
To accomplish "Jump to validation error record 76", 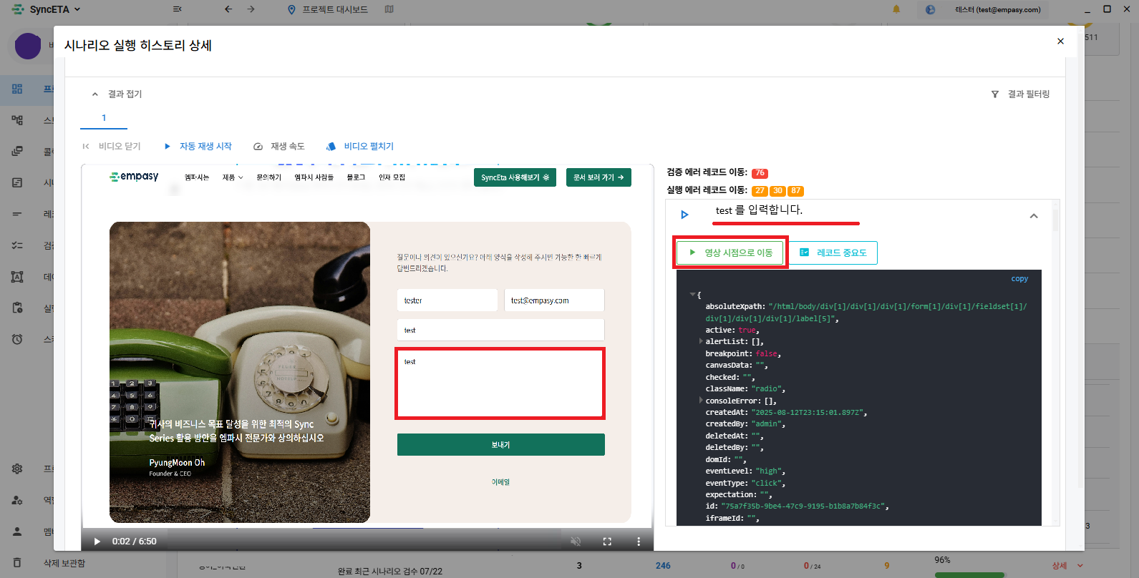I will [x=760, y=173].
